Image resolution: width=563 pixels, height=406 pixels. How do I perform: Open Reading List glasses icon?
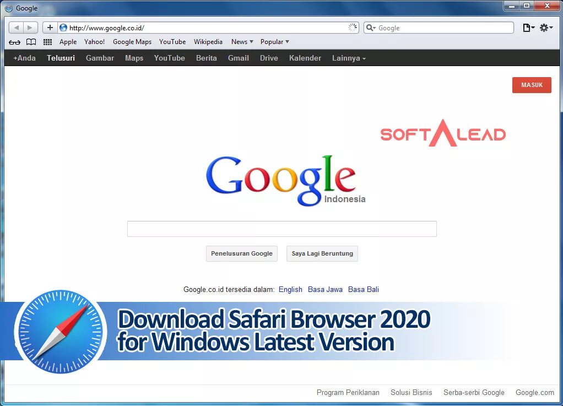pos(14,42)
